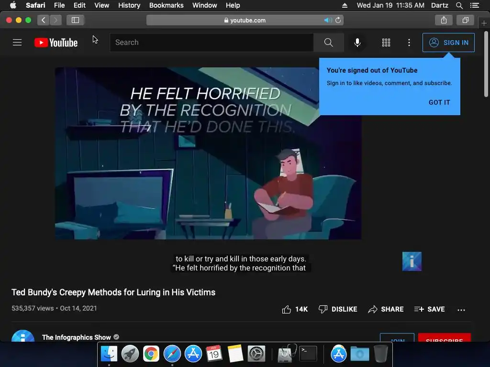490x367 pixels.
Task: Go back with Safari back arrow
Action: [44, 20]
